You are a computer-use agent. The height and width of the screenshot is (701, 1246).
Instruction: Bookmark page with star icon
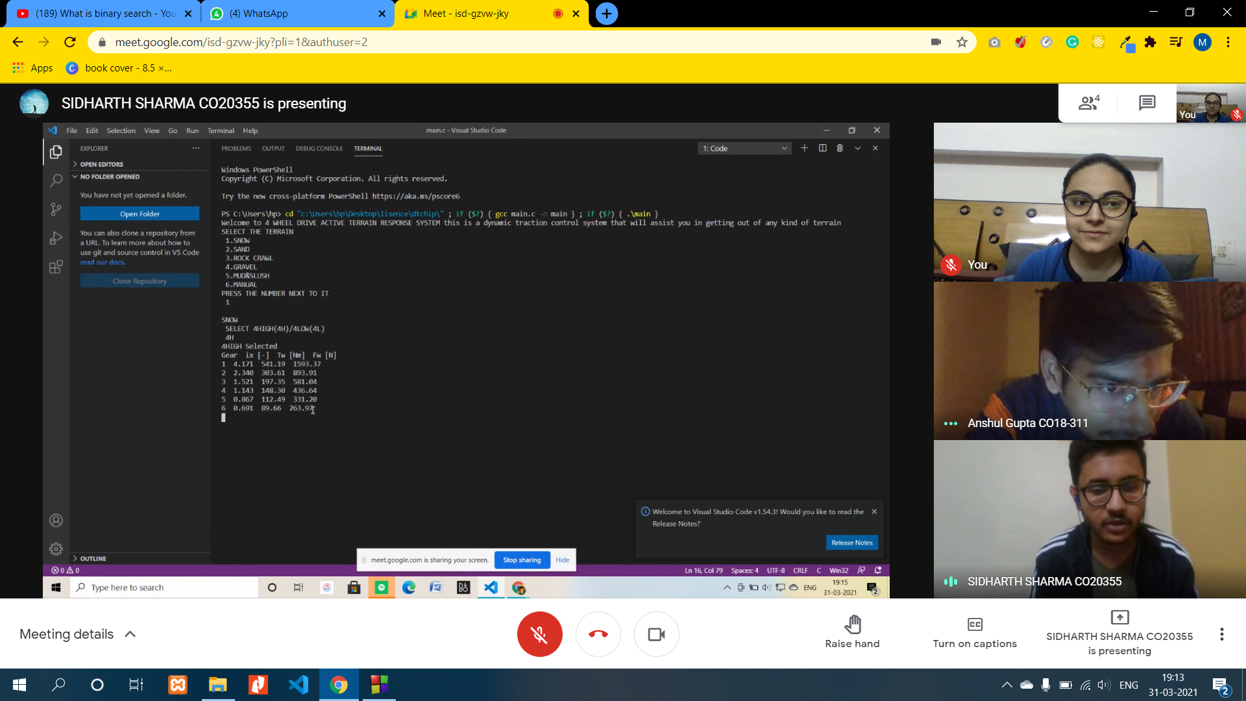tap(962, 42)
